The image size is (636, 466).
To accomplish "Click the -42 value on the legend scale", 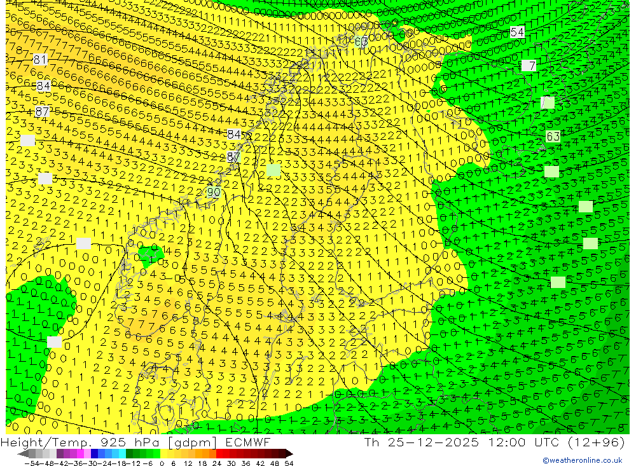I will coord(61,463).
